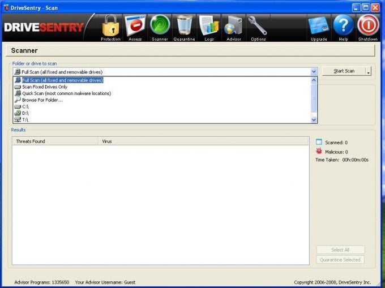Screen dimensions: 385x288
Task: Click the dropdown list scroll up arrow
Action: click(314, 80)
